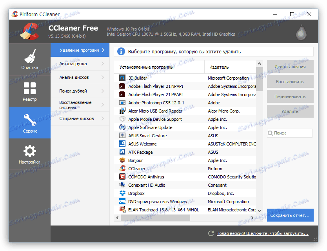Click the Деинсталляция button

click(x=290, y=67)
